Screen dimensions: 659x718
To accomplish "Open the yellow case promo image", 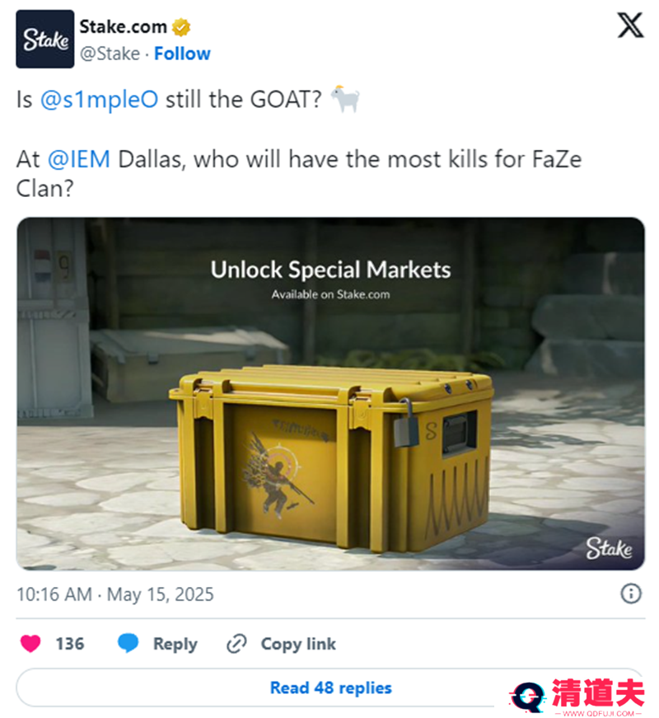I will (330, 394).
